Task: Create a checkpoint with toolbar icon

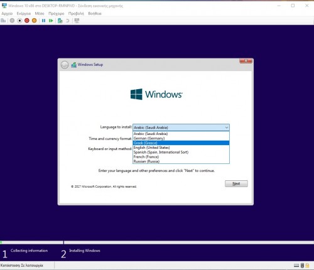Action: [60, 21]
